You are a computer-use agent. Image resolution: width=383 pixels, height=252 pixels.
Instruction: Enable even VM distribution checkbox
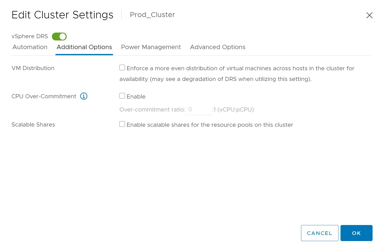122,68
